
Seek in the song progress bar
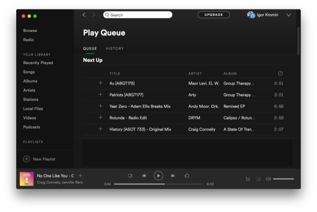click(x=158, y=184)
